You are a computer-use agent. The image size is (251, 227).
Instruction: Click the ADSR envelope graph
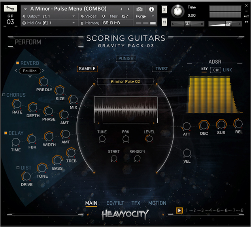point(215,95)
